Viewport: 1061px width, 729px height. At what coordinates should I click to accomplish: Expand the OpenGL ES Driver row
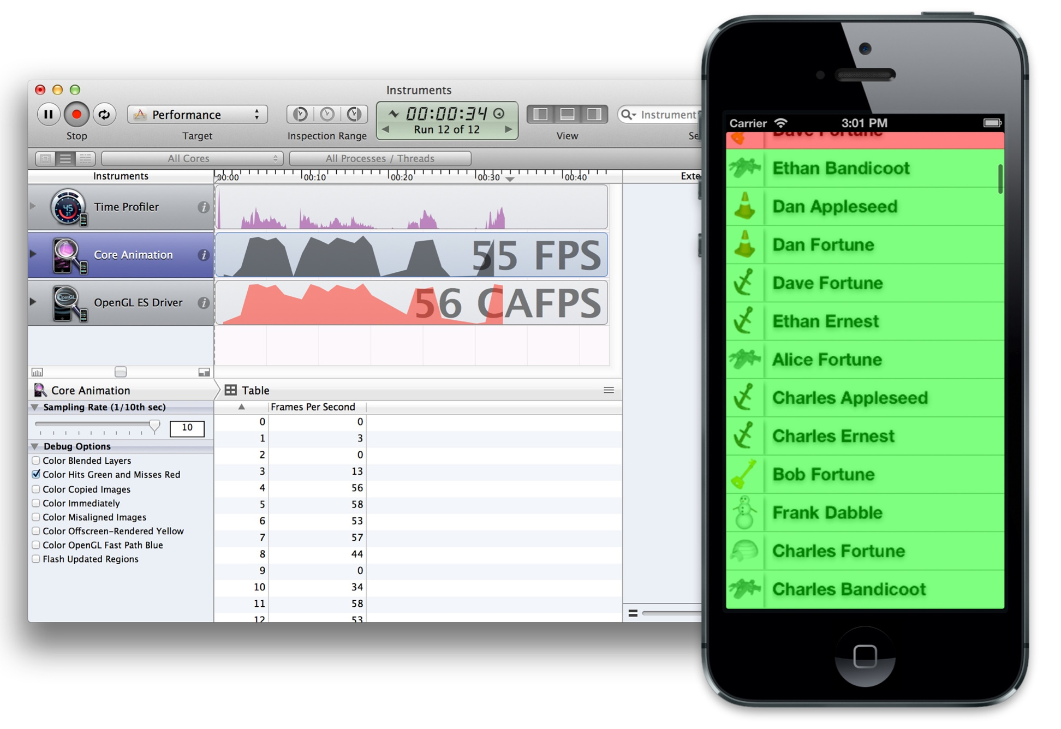(33, 302)
